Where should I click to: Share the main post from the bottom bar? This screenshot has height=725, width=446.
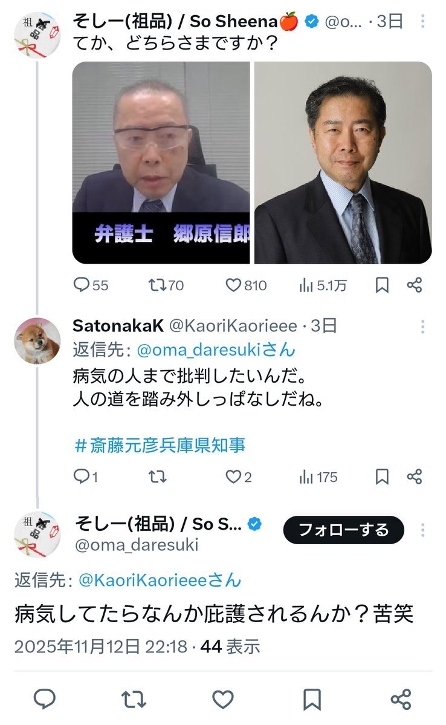(x=401, y=699)
